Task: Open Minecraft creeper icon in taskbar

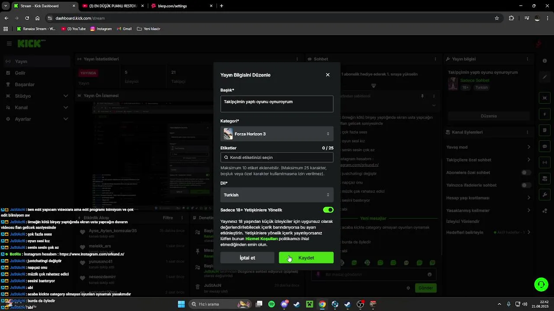Action: [309, 304]
